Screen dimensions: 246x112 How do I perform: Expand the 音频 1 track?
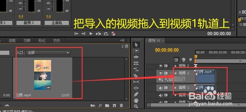coord(176,88)
